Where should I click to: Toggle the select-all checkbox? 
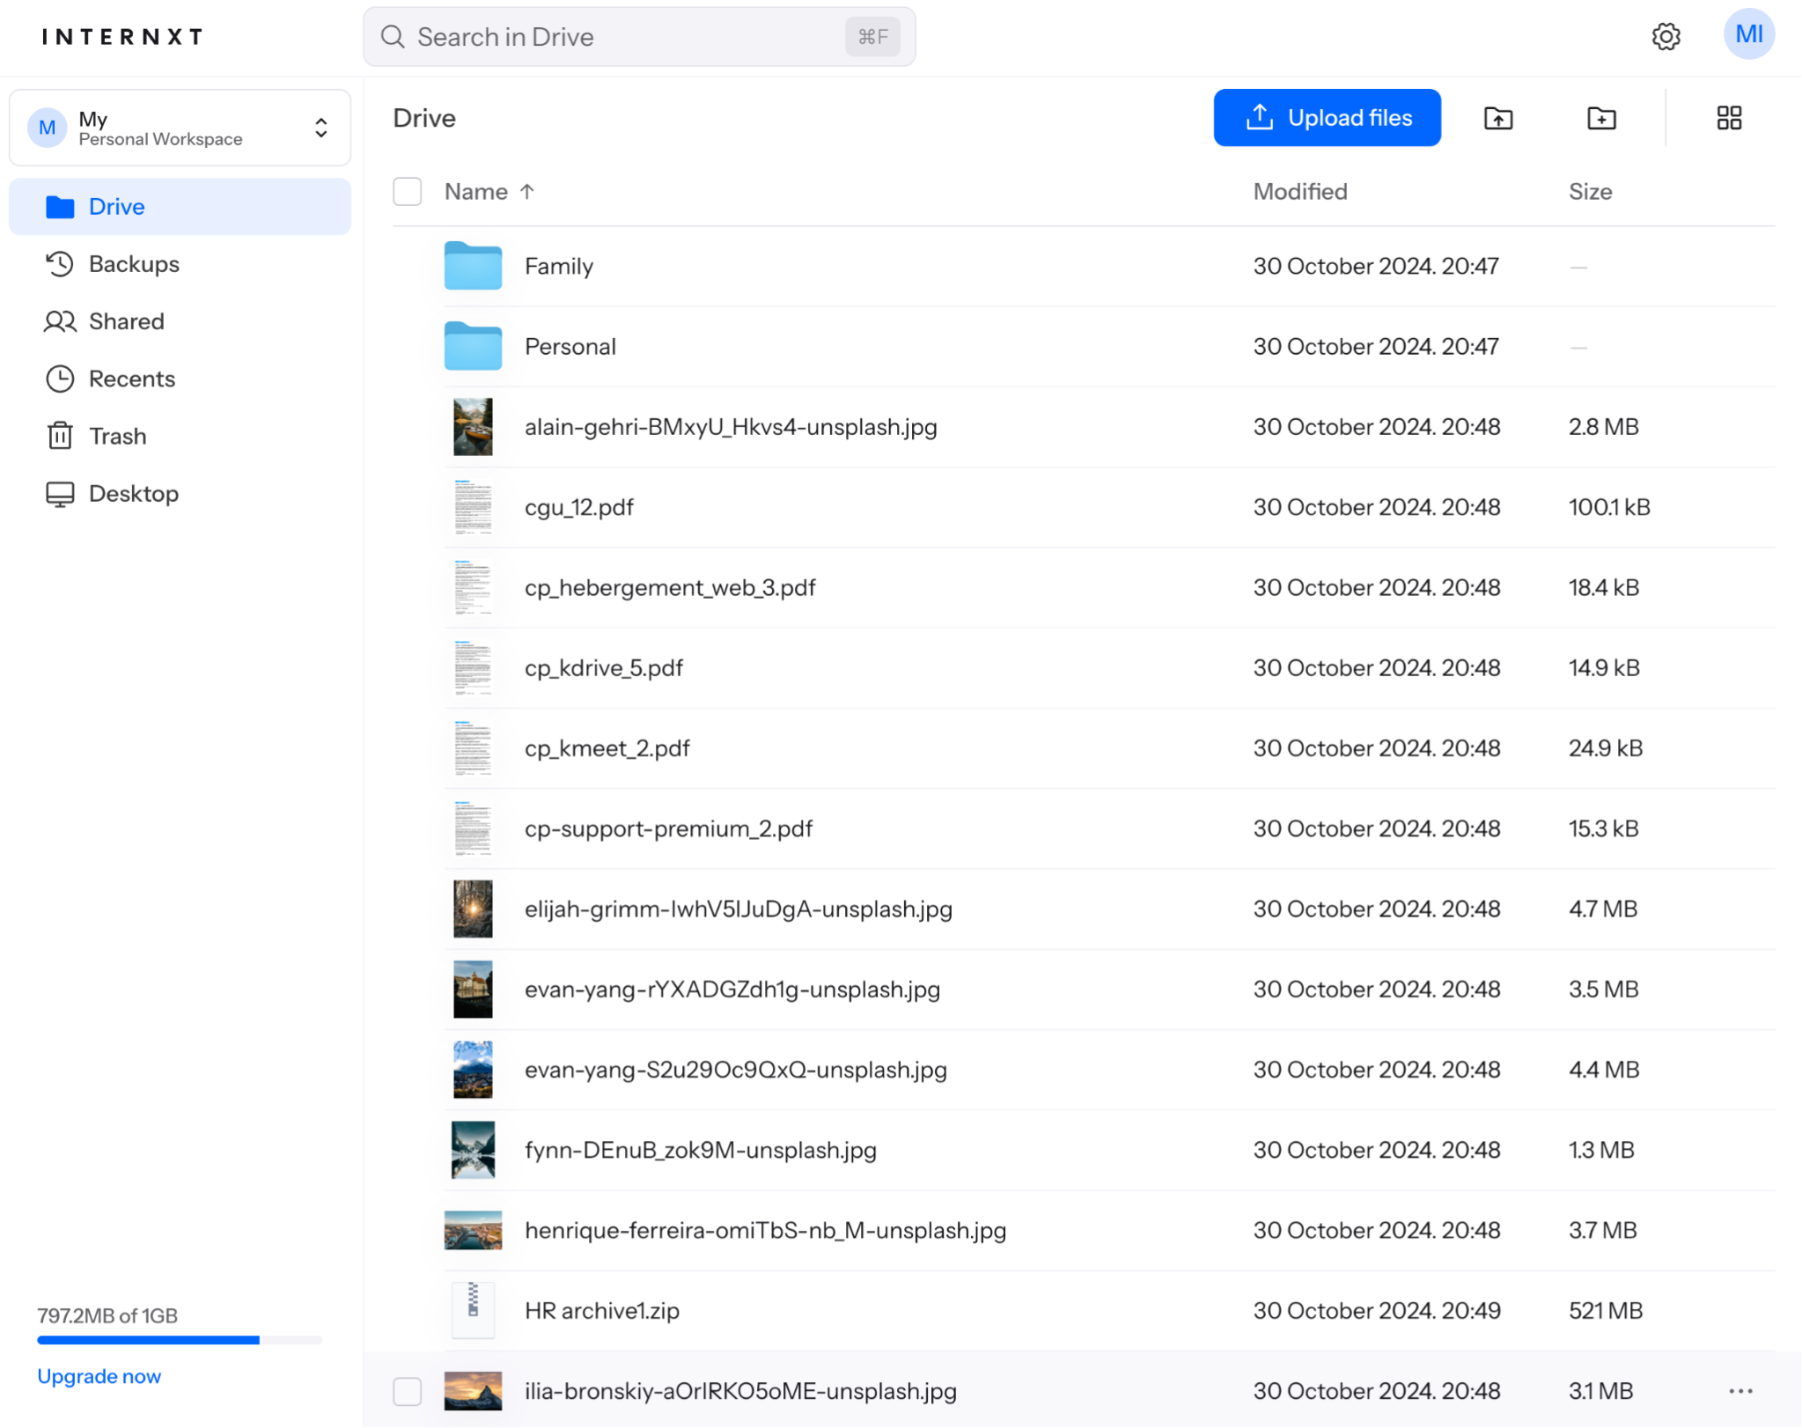coord(407,192)
